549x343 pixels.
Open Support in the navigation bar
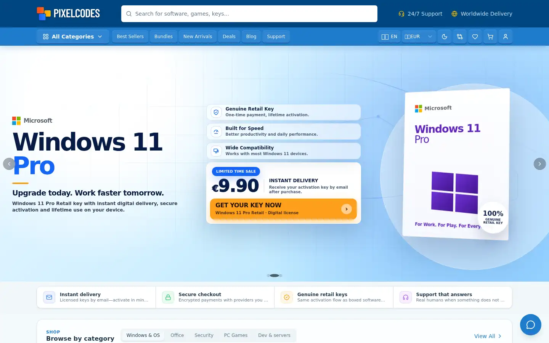point(276,37)
